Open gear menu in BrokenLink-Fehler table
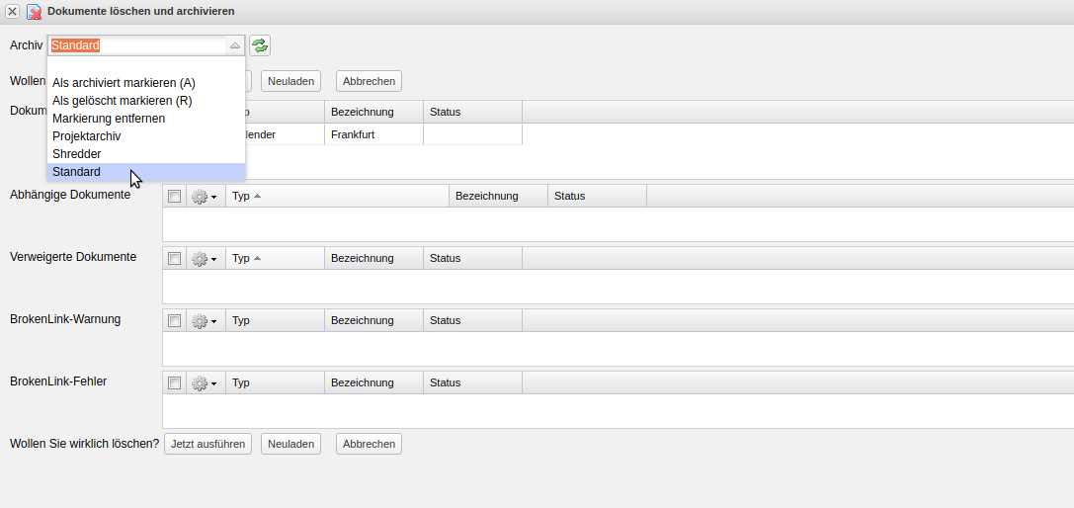 point(204,382)
